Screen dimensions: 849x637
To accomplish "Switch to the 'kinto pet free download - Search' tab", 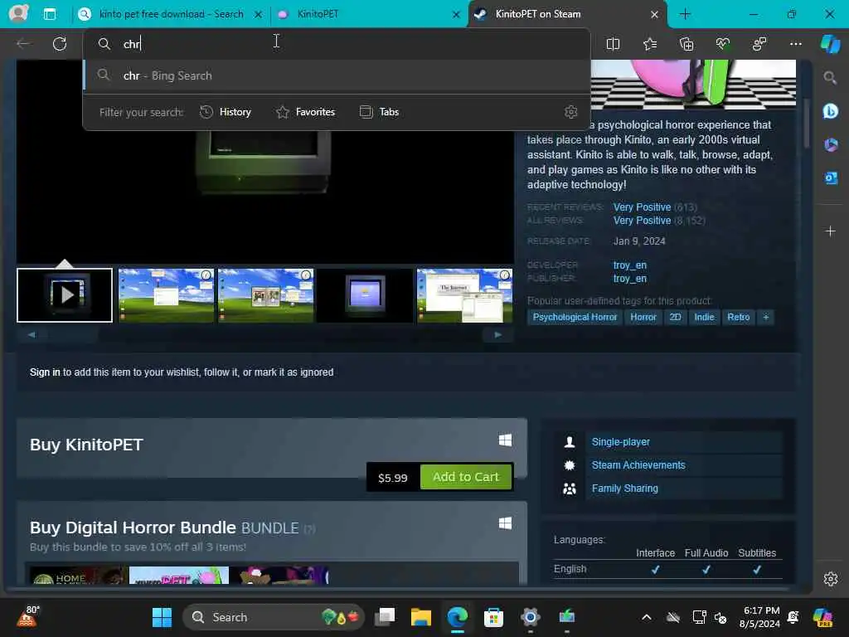I will point(170,14).
